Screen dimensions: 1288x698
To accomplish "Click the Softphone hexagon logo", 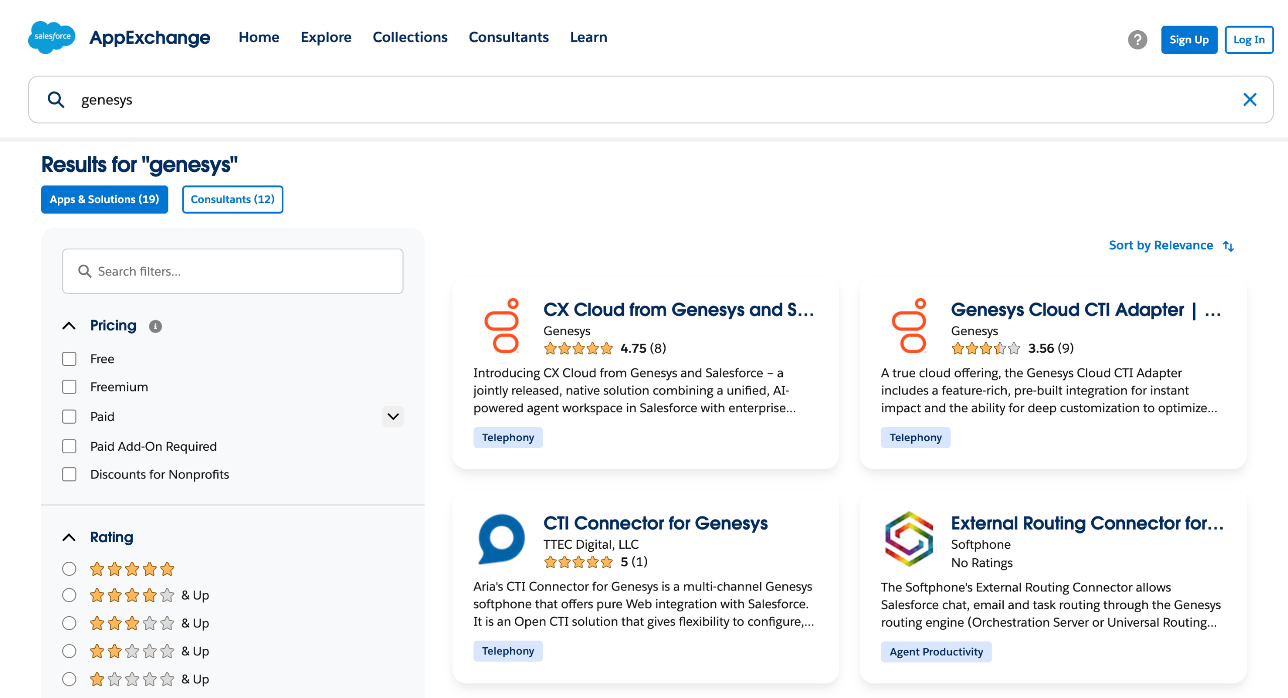I will pyautogui.click(x=909, y=539).
